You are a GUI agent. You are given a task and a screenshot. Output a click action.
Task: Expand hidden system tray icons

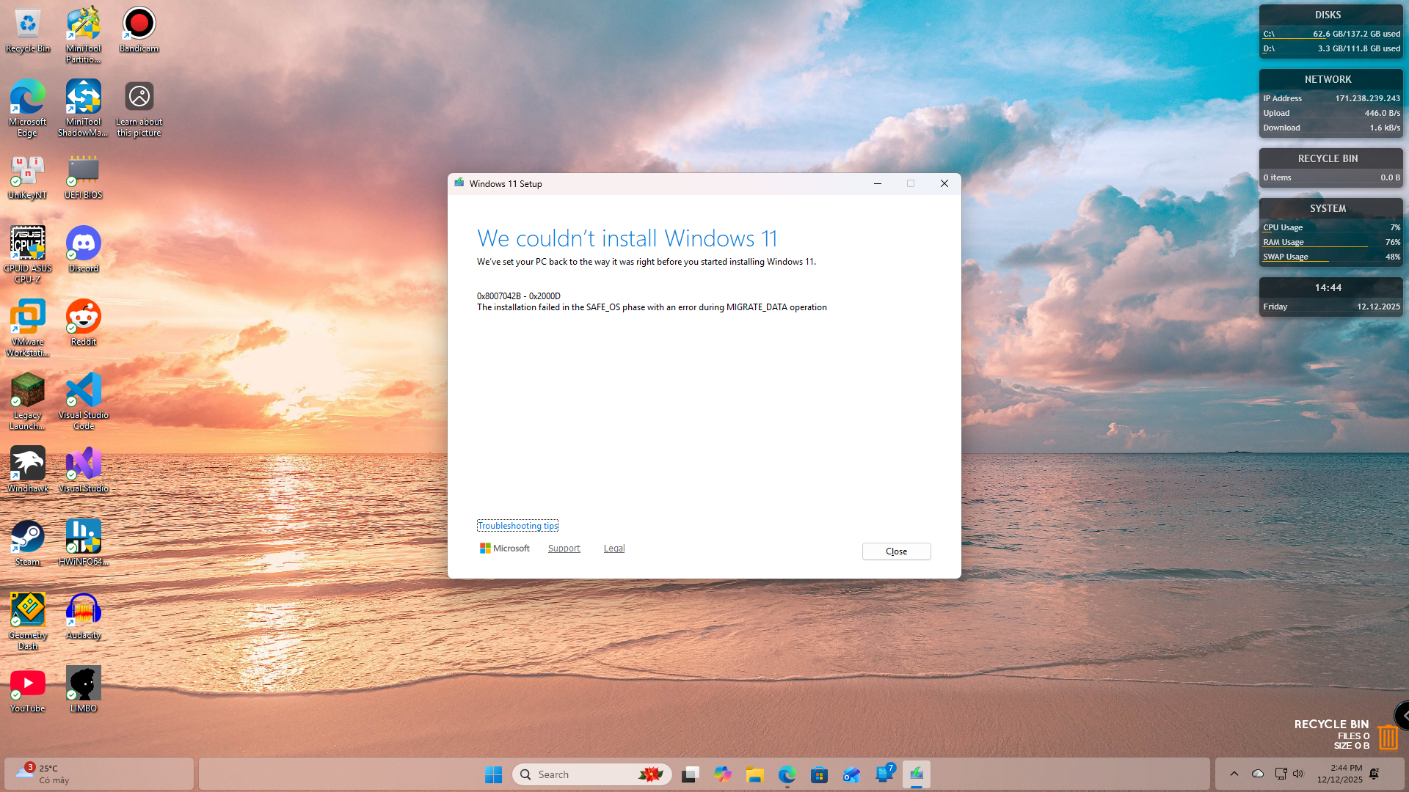click(1234, 774)
